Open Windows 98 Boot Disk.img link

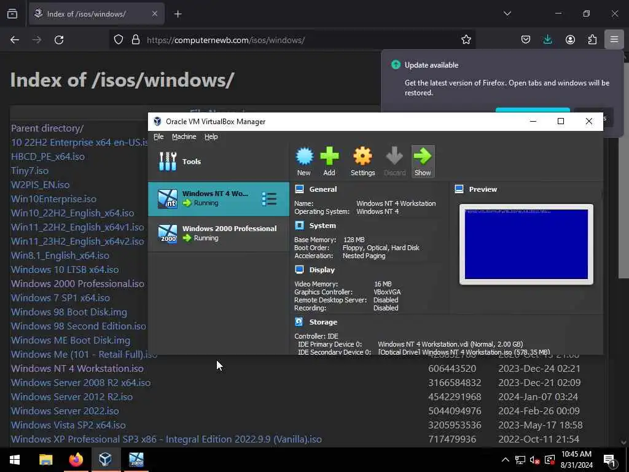pos(69,312)
